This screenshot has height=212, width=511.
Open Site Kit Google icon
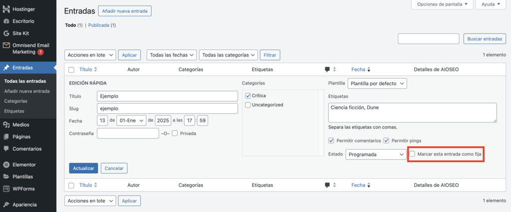[x=6, y=33]
